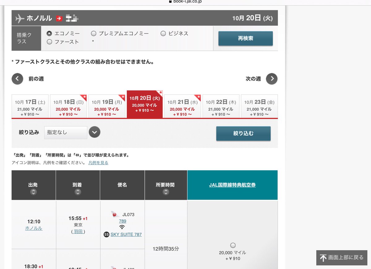
Task: Open the 凡例を見る legend link
Action: pos(98,163)
